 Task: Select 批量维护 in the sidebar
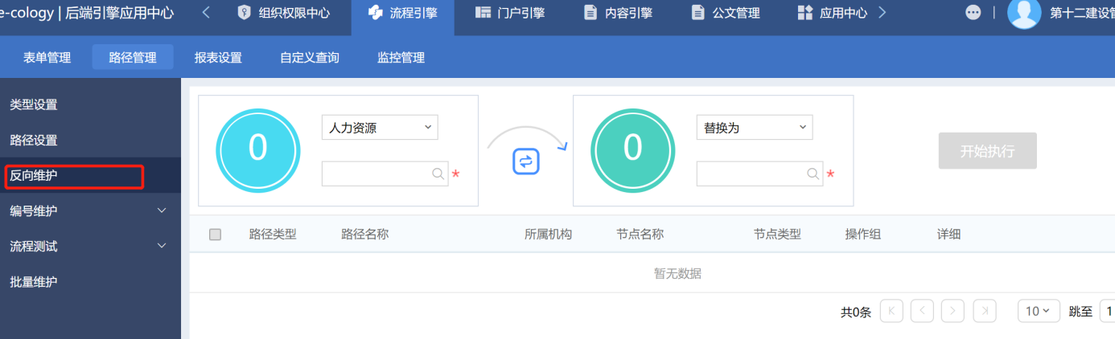(x=34, y=282)
